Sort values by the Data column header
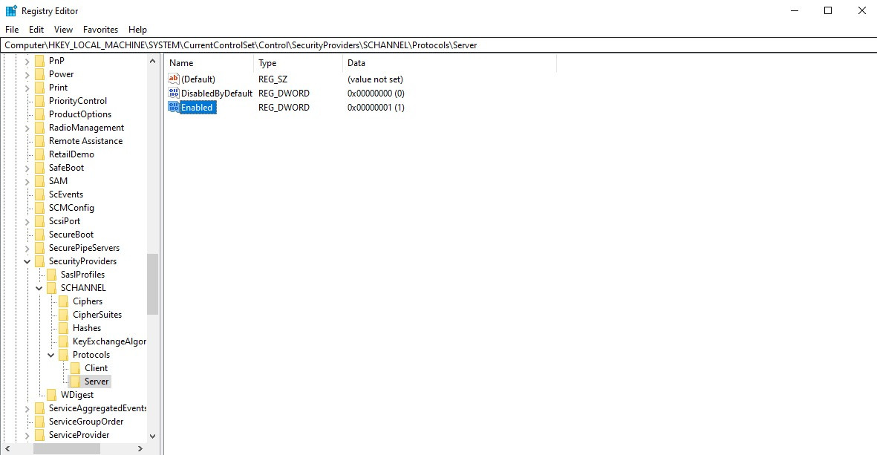The height and width of the screenshot is (455, 877). pyautogui.click(x=450, y=63)
